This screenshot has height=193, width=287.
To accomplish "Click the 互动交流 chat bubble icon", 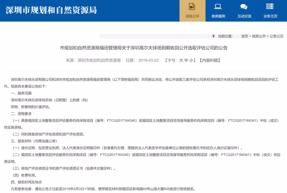I will pos(244,7).
